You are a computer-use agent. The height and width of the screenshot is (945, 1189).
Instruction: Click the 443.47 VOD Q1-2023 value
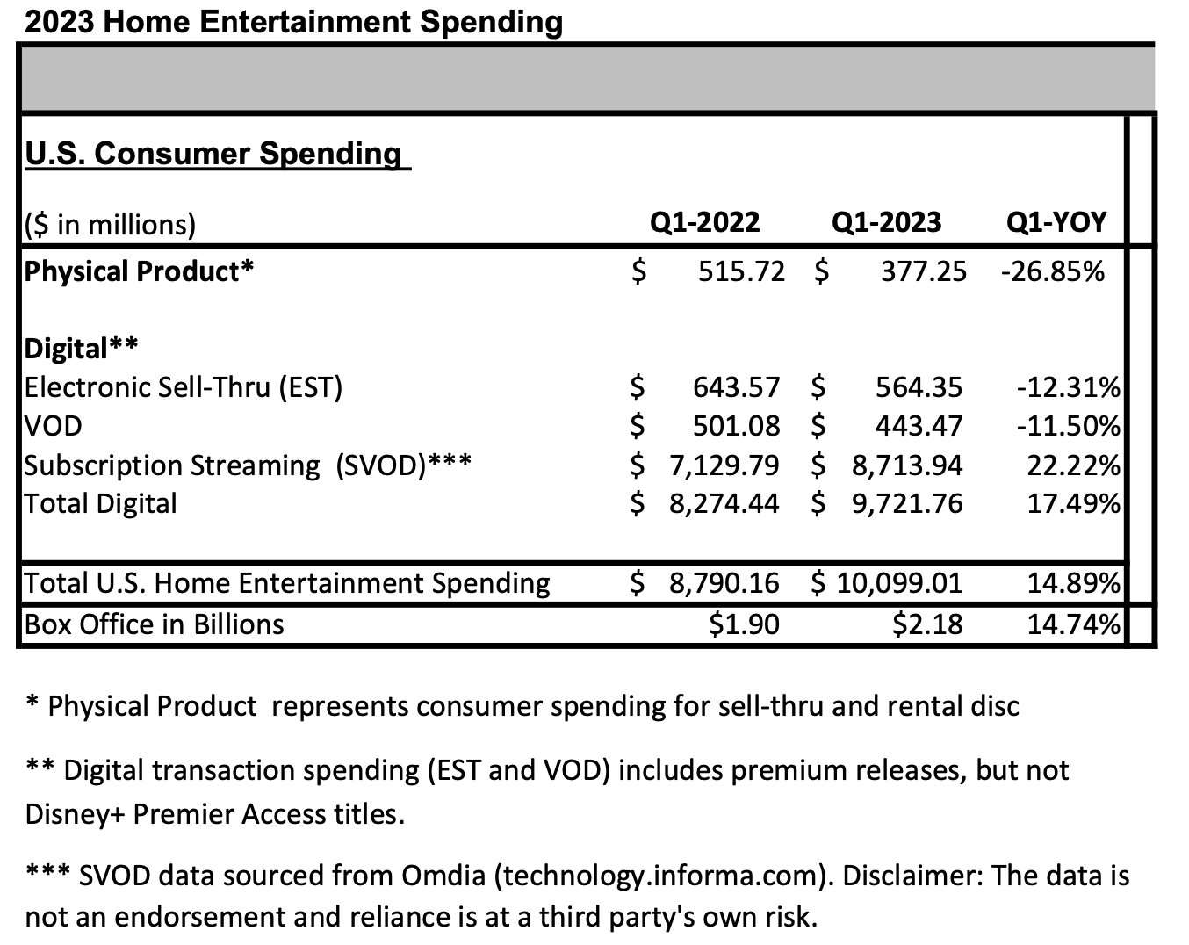click(919, 426)
